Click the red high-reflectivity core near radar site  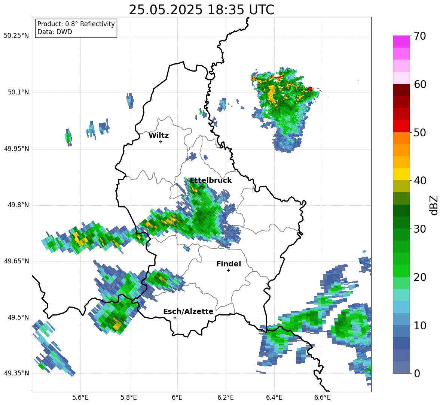click(x=279, y=77)
